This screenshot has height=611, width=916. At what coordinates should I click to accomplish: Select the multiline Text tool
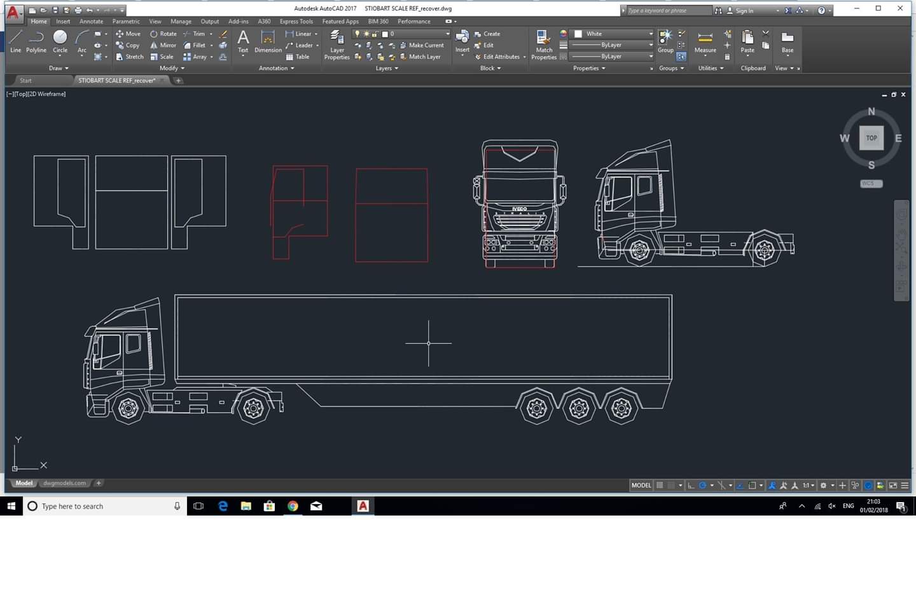[243, 41]
